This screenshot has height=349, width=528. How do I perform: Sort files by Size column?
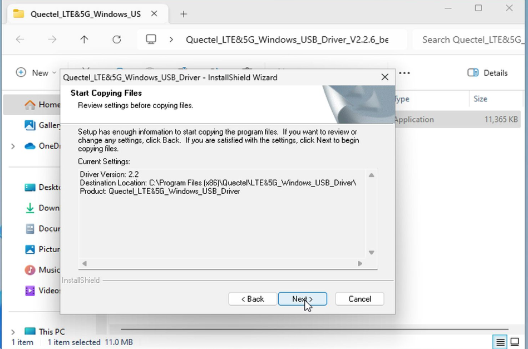point(481,99)
